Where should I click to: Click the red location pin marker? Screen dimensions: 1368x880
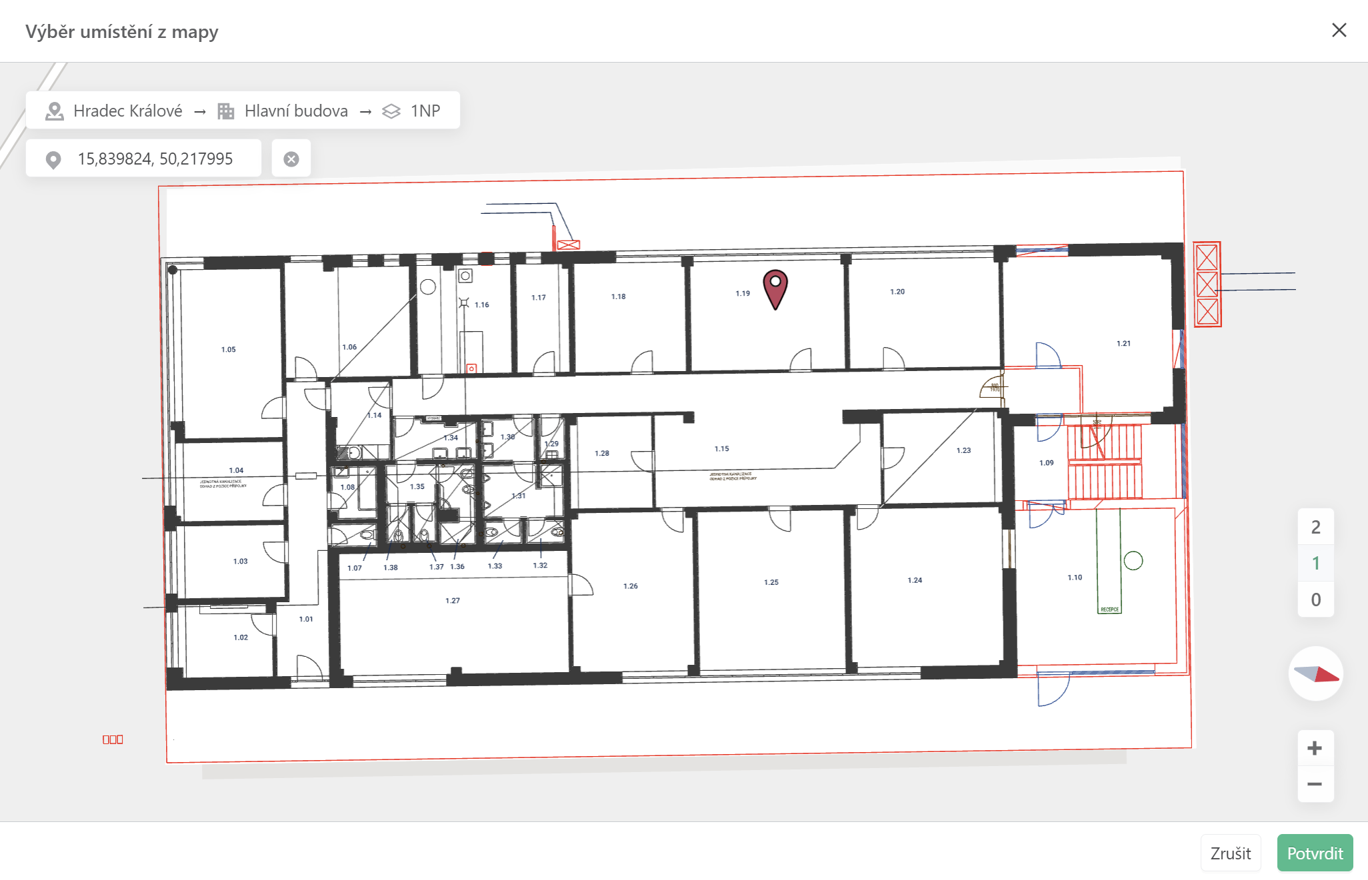coord(775,288)
